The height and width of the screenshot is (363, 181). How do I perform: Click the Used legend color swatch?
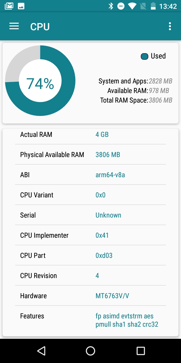tap(145, 56)
